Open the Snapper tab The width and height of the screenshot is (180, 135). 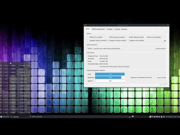click(109, 29)
